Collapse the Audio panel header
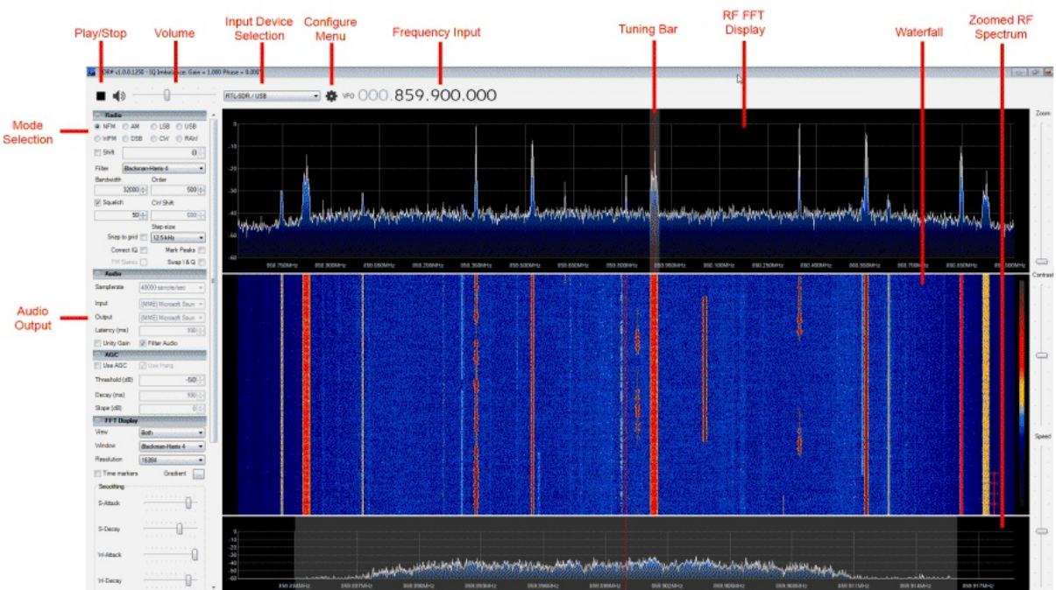The width and height of the screenshot is (1056, 590). pos(149,274)
